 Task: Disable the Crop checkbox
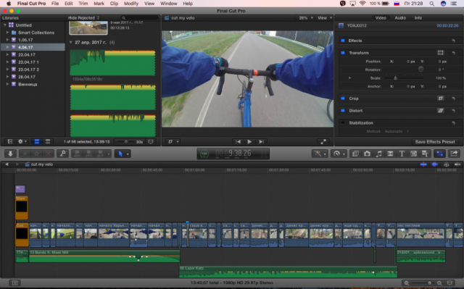[x=343, y=99]
